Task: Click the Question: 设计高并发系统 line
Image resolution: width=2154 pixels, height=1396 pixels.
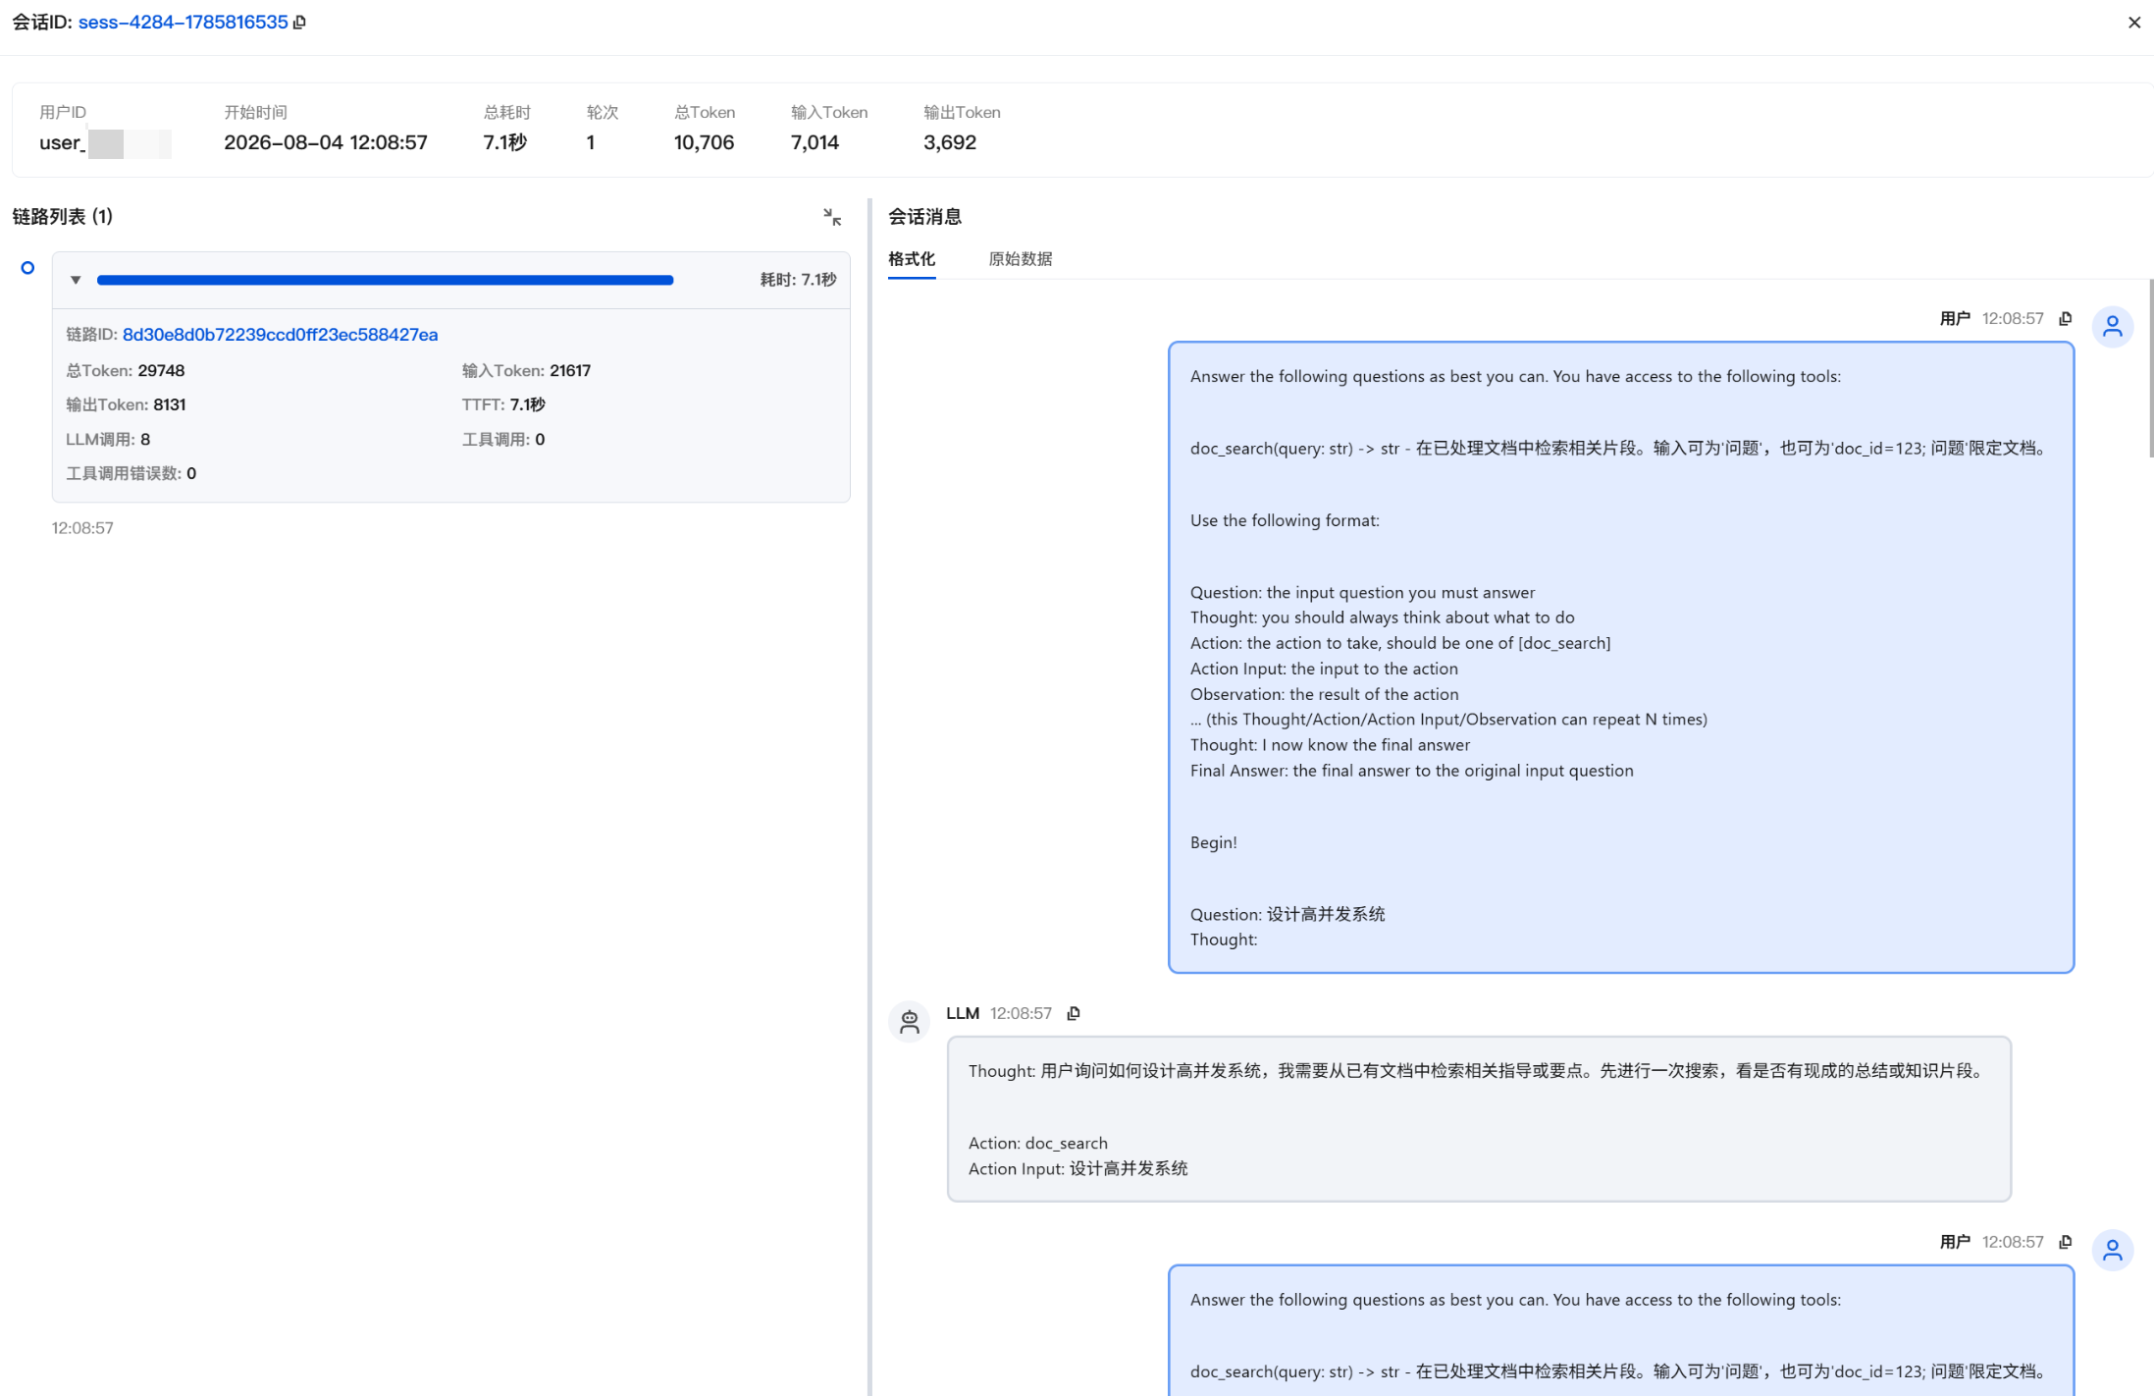Action: [1287, 914]
